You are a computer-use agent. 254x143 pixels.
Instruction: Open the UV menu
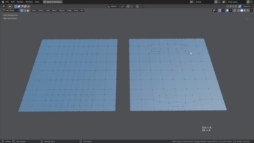click(x=82, y=10)
